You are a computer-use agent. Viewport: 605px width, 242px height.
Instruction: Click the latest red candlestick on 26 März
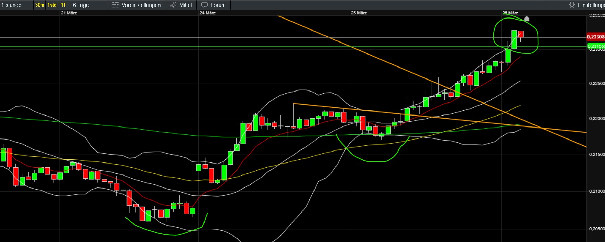tap(521, 34)
